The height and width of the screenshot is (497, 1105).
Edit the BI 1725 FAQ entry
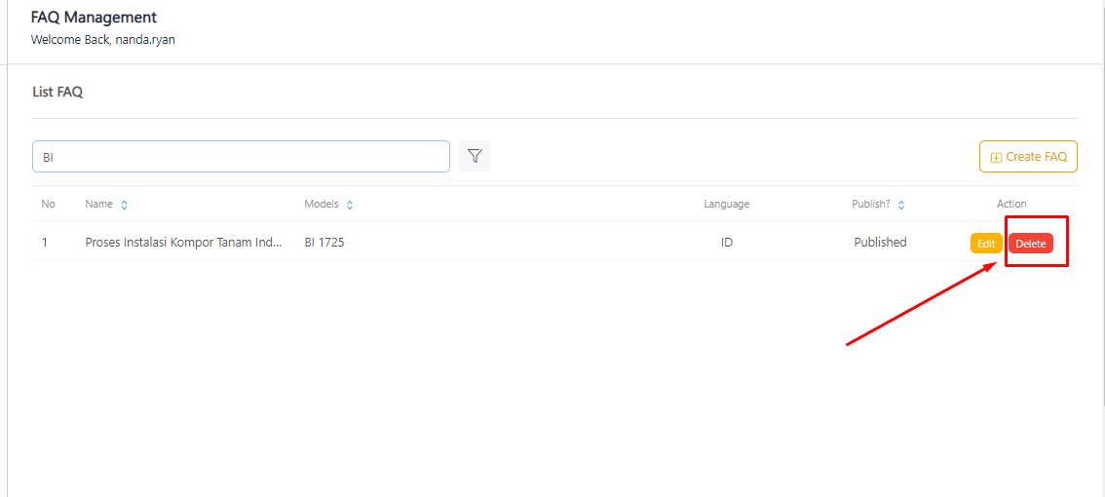point(986,244)
